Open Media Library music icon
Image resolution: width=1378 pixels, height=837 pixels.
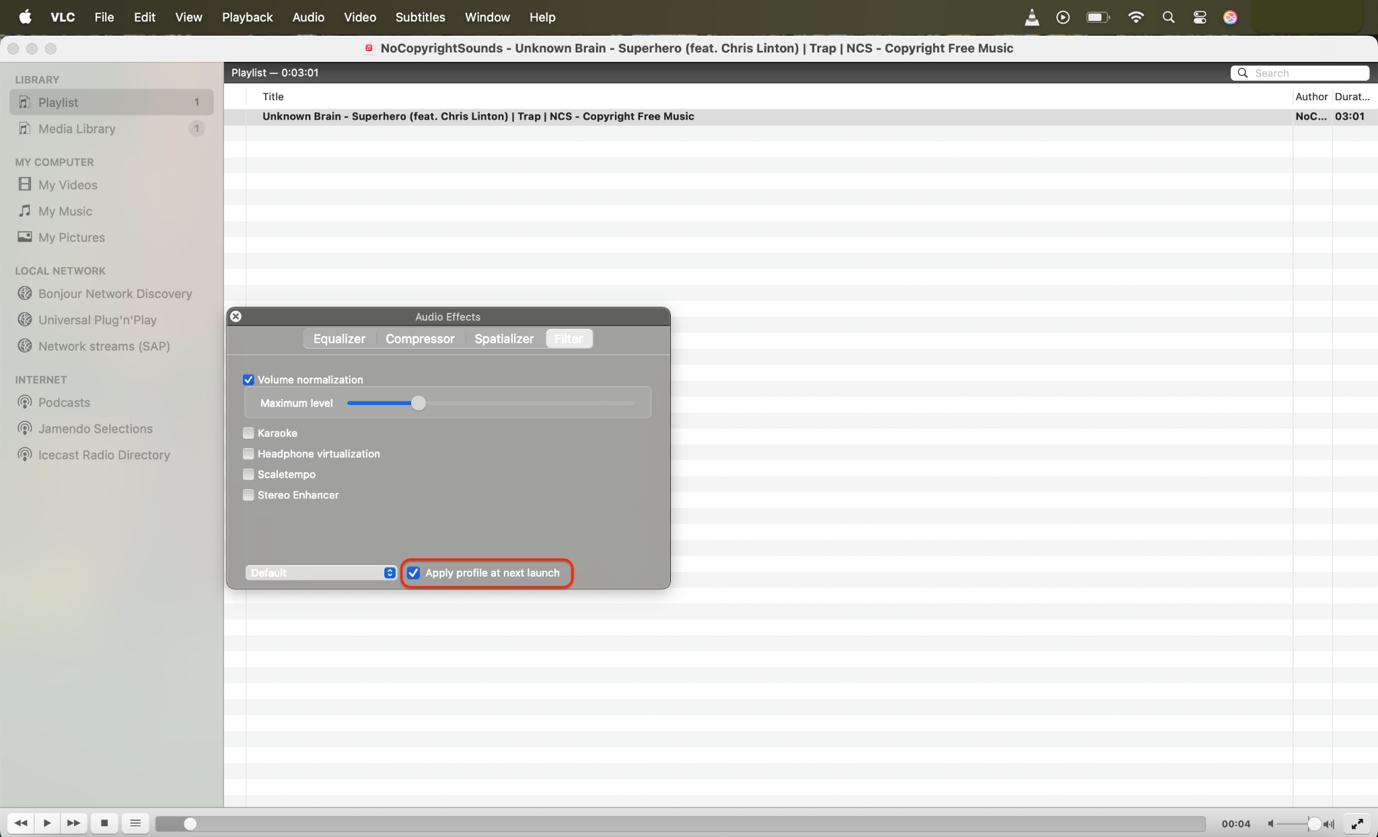tap(25, 129)
